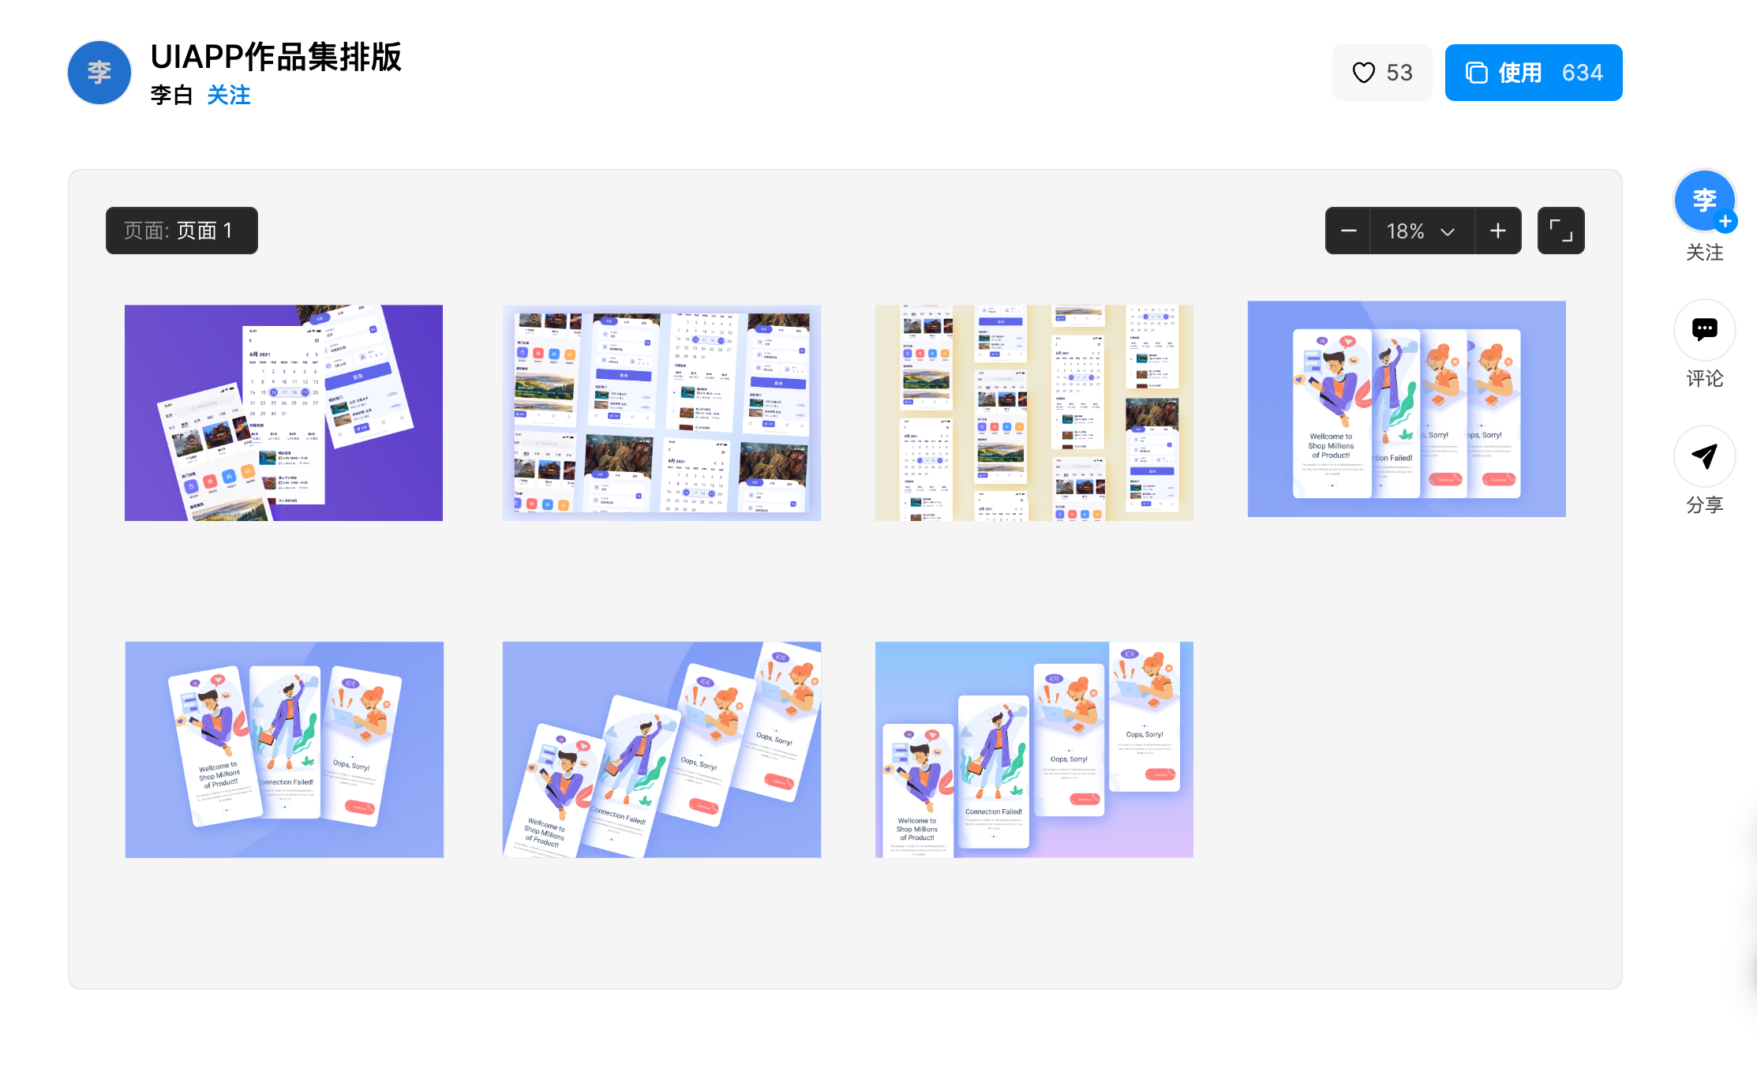Click the paper plane share icon

tap(1704, 455)
